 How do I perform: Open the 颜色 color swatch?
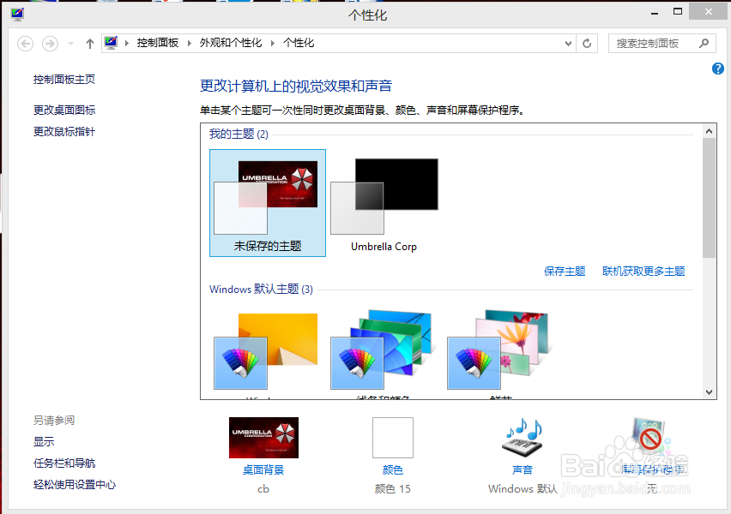tap(393, 438)
